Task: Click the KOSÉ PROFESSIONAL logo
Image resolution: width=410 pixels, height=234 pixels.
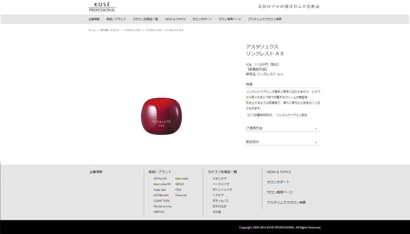Action: (x=102, y=7)
